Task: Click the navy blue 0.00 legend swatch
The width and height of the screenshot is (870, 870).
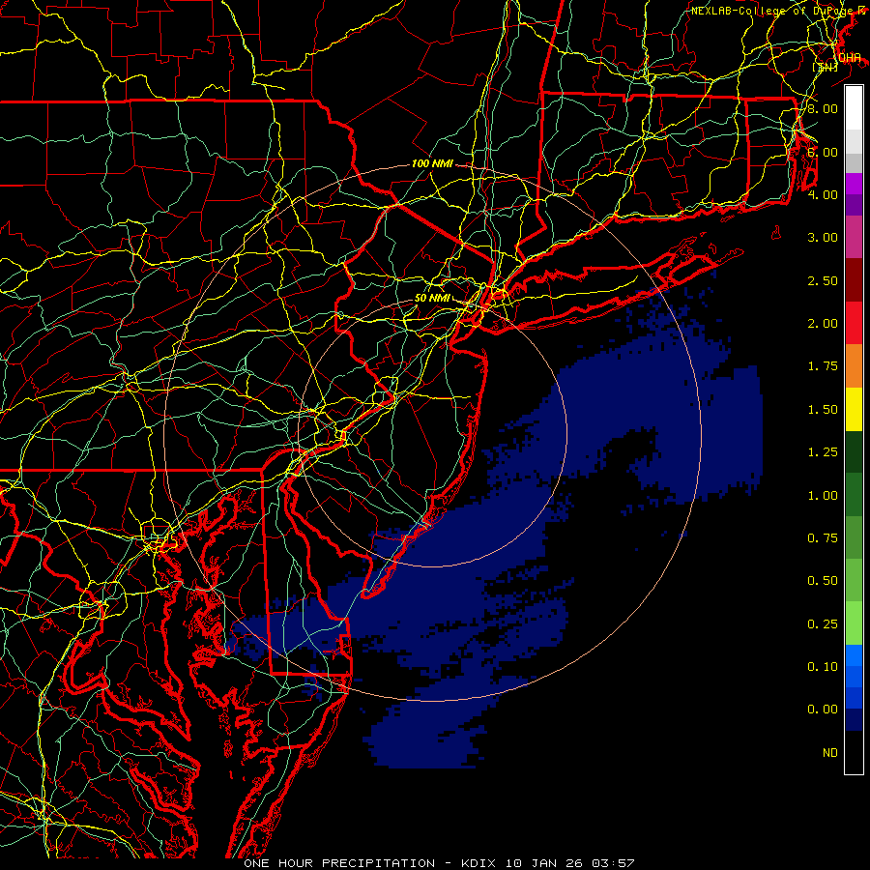Action: click(854, 719)
